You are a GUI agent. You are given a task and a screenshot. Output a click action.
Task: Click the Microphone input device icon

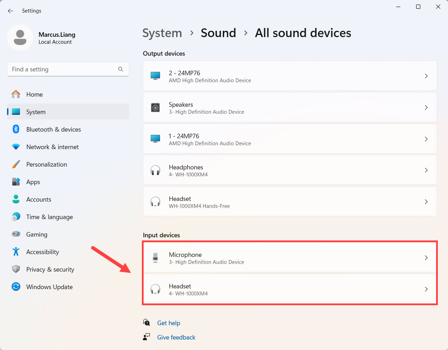click(x=155, y=258)
